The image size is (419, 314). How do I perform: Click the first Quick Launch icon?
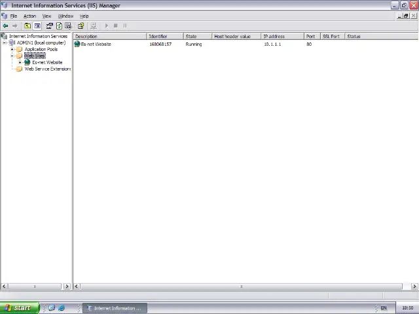[52, 308]
